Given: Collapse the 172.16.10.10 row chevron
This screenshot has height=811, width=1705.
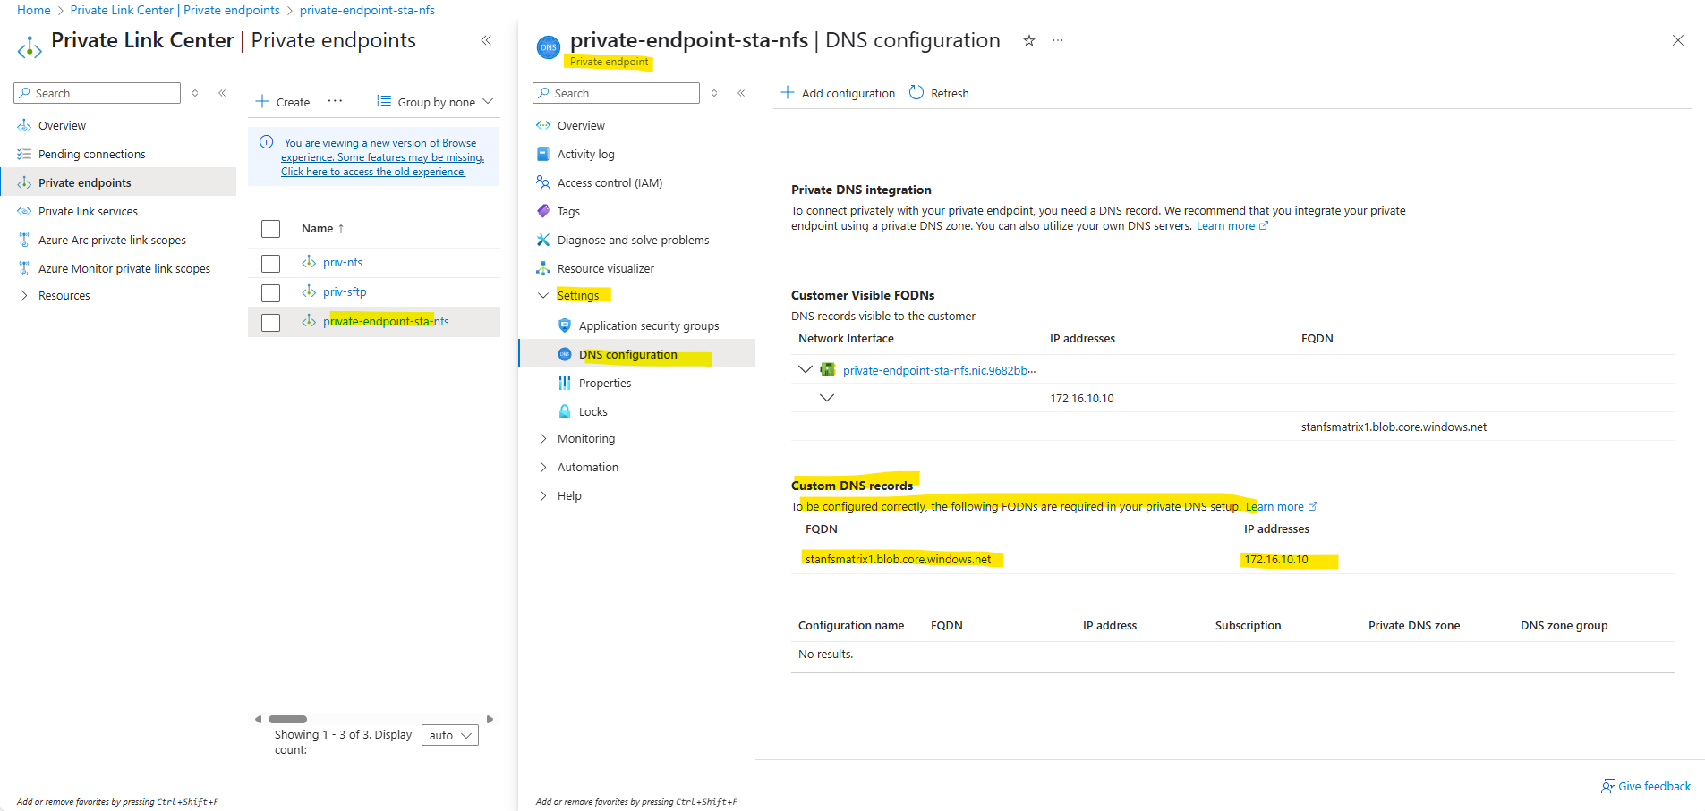Looking at the screenshot, I should [x=827, y=398].
